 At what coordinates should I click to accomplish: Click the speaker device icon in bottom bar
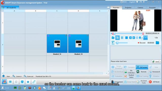(x=78, y=88)
